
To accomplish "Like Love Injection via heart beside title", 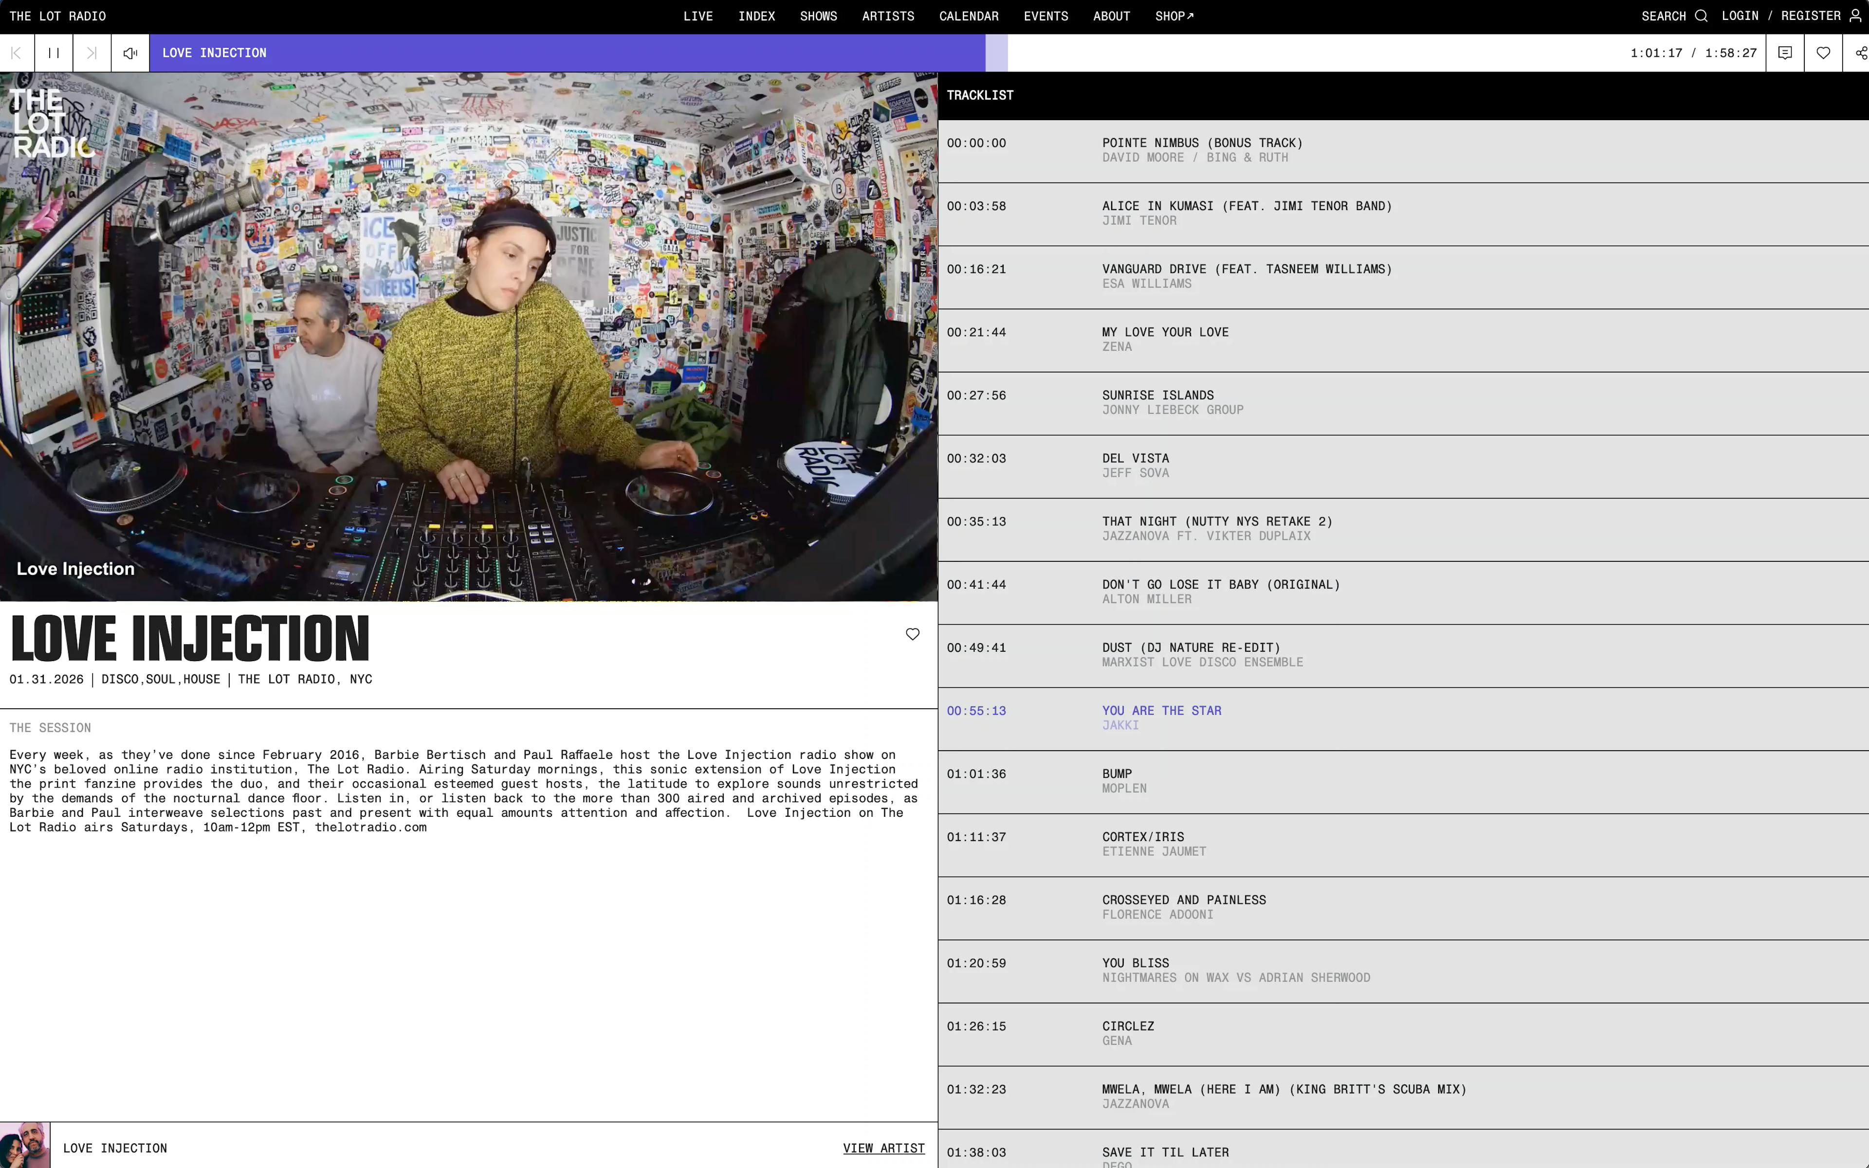I will (912, 634).
